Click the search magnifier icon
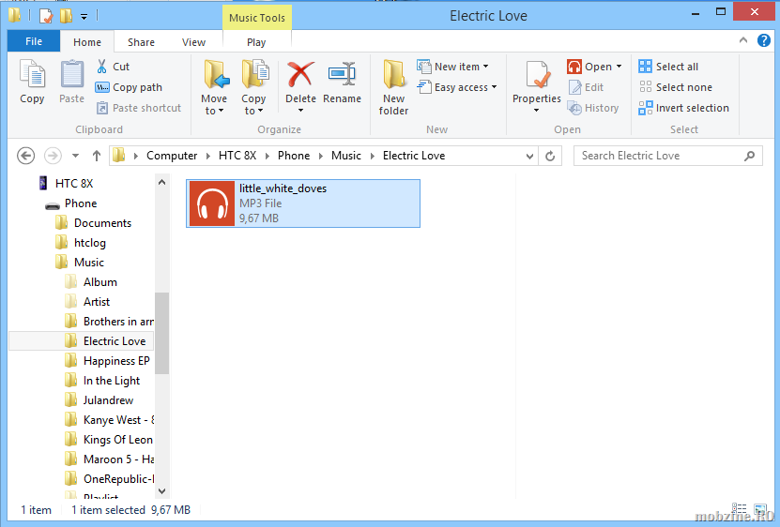 [x=749, y=156]
